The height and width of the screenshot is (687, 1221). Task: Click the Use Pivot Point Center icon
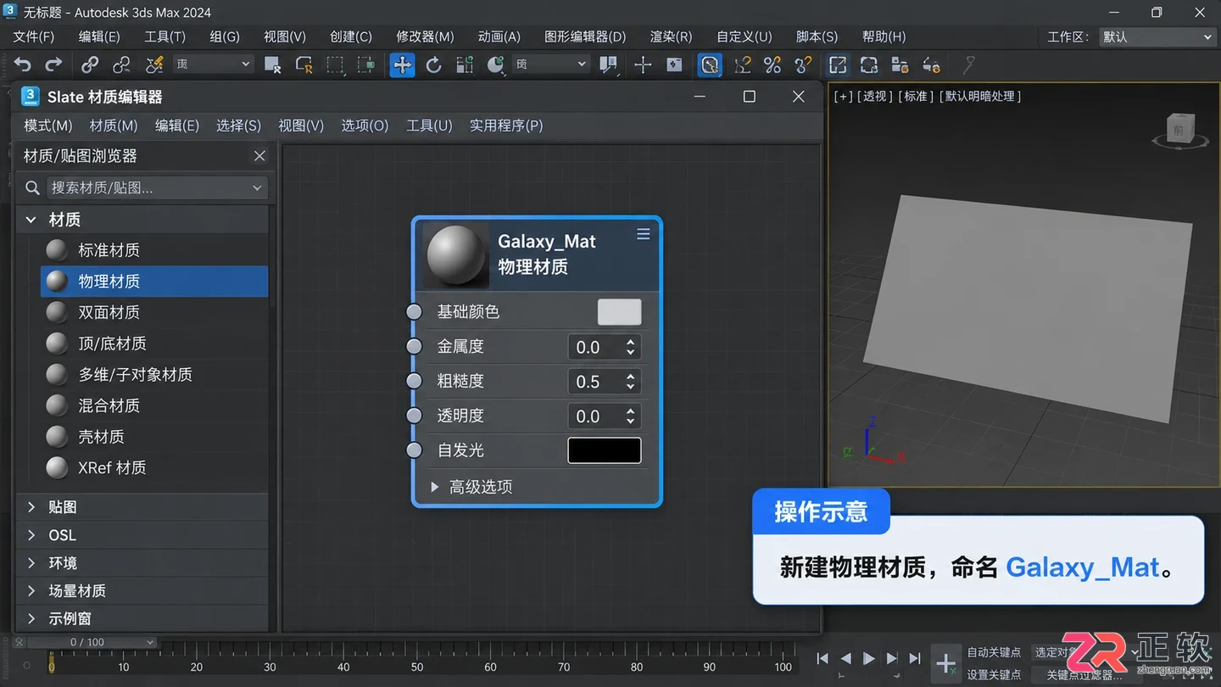(x=608, y=64)
